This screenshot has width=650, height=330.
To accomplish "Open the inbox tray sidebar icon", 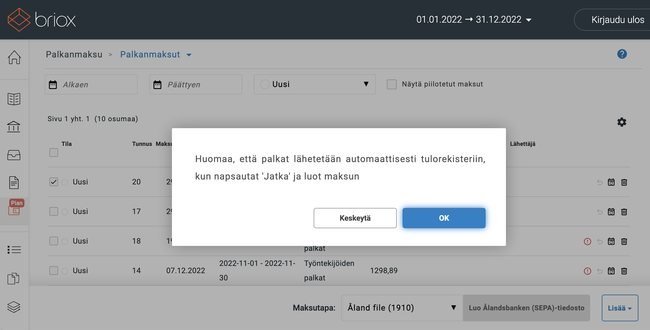I will tap(14, 155).
